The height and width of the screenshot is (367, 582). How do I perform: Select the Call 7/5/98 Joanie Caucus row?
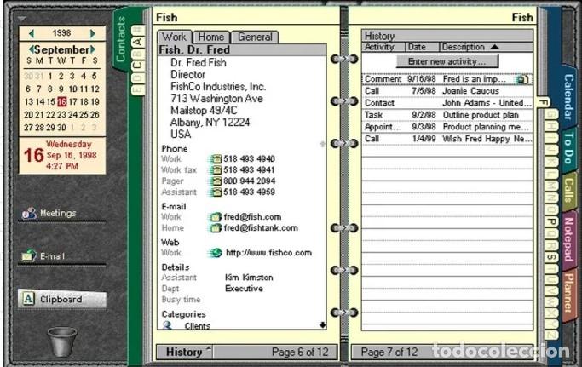click(x=447, y=91)
